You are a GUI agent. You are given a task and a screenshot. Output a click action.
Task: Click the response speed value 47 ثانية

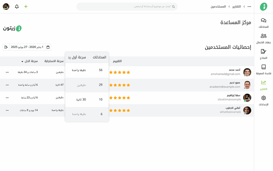[59, 85]
